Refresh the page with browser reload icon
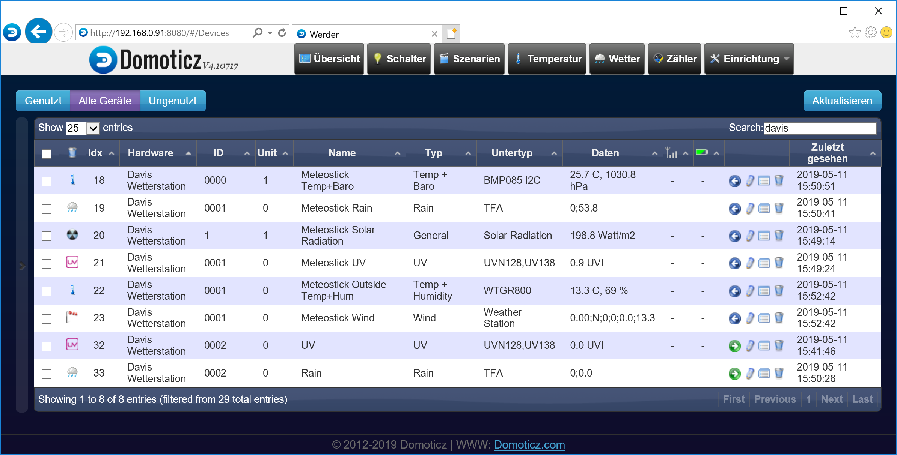The height and width of the screenshot is (455, 897). coord(282,33)
